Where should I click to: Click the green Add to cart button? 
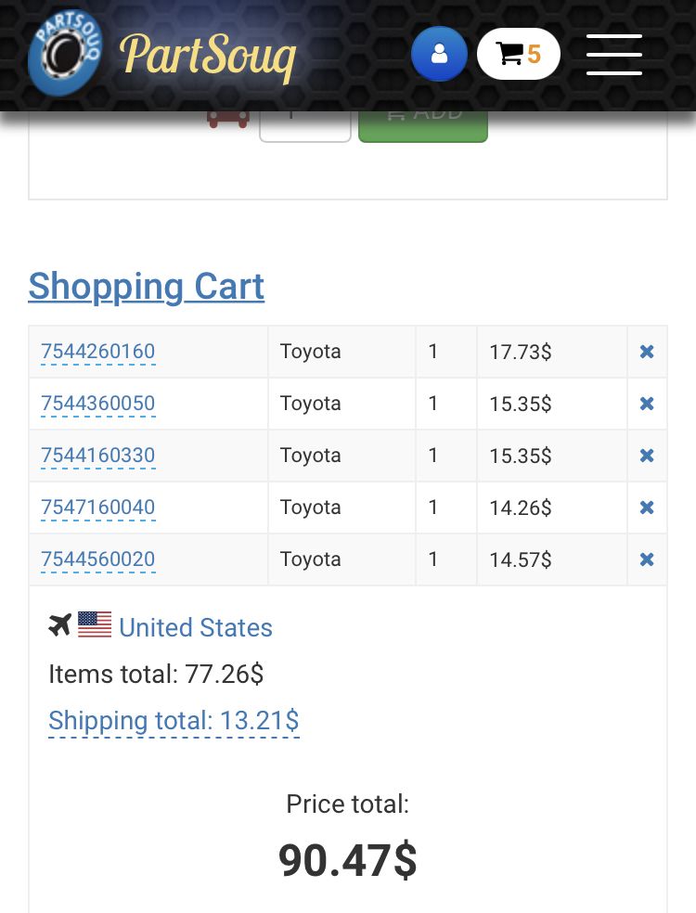pos(423,126)
